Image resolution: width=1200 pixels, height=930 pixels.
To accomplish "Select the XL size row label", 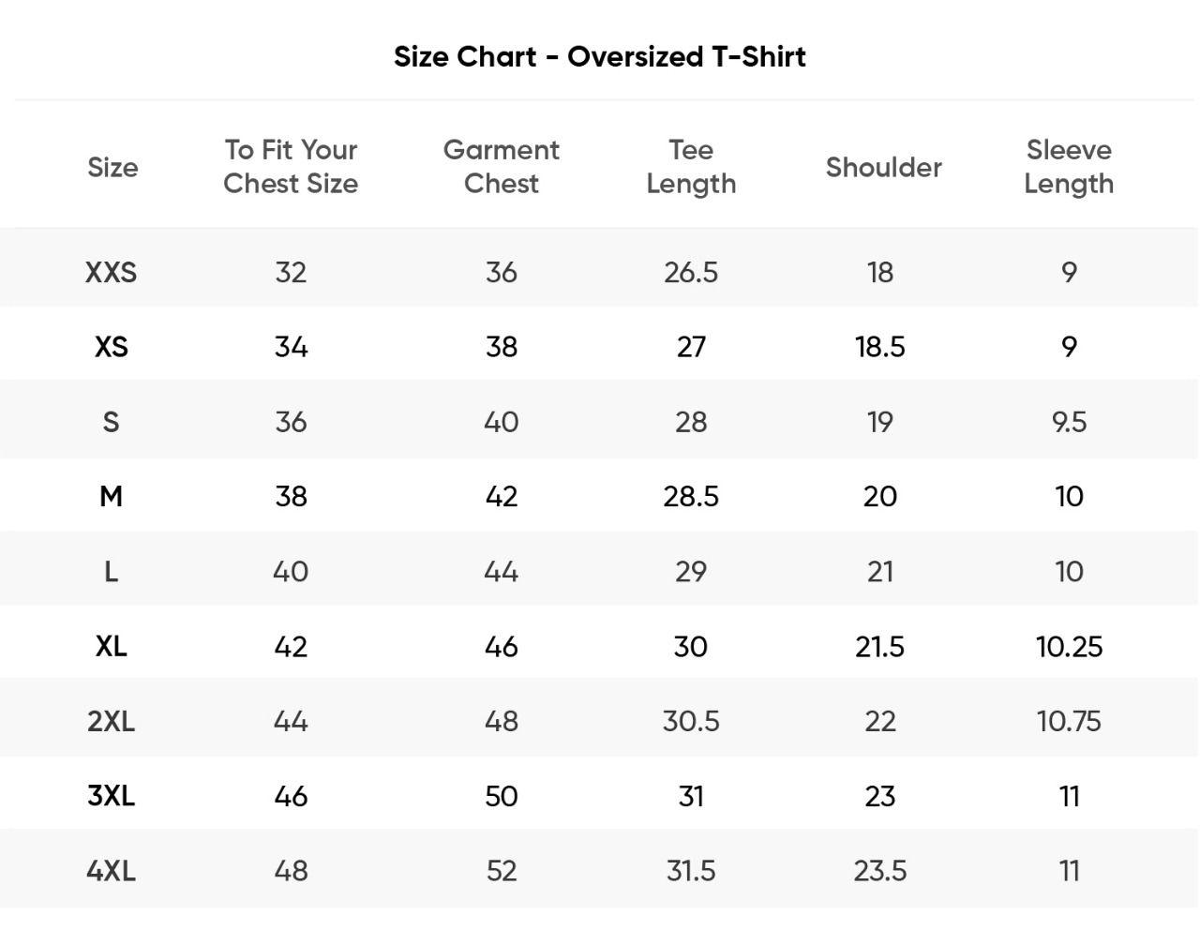I will click(111, 646).
